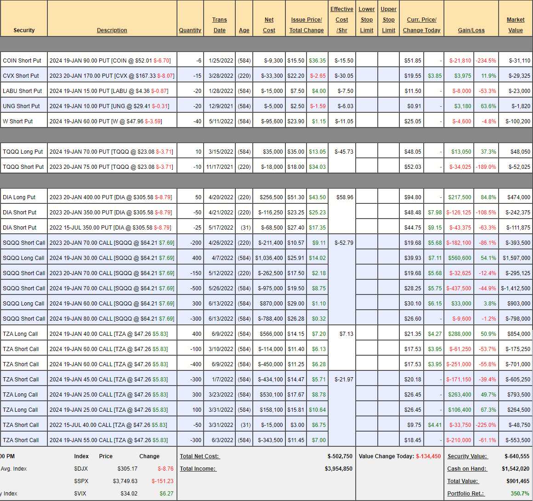
Task: Open the Total Net Cost label
Action: [x=200, y=456]
